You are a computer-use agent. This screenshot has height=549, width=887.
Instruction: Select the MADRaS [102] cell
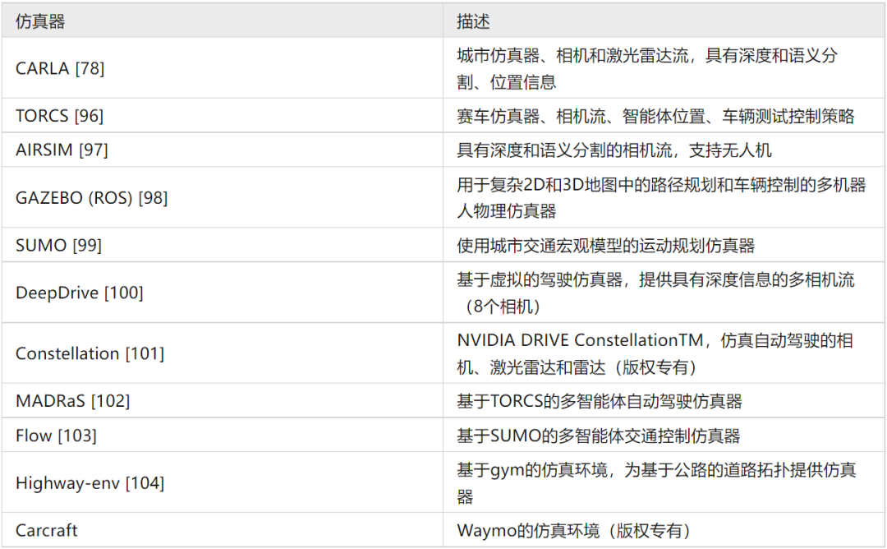(x=223, y=401)
